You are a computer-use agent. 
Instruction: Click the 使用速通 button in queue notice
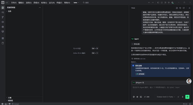click(140, 74)
